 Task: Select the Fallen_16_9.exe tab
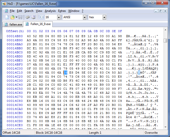pos(38,24)
